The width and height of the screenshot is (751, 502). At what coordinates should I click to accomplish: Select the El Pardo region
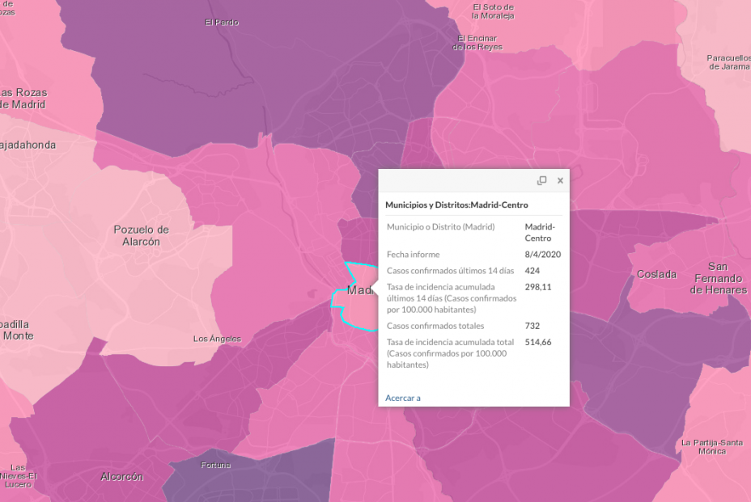click(220, 22)
